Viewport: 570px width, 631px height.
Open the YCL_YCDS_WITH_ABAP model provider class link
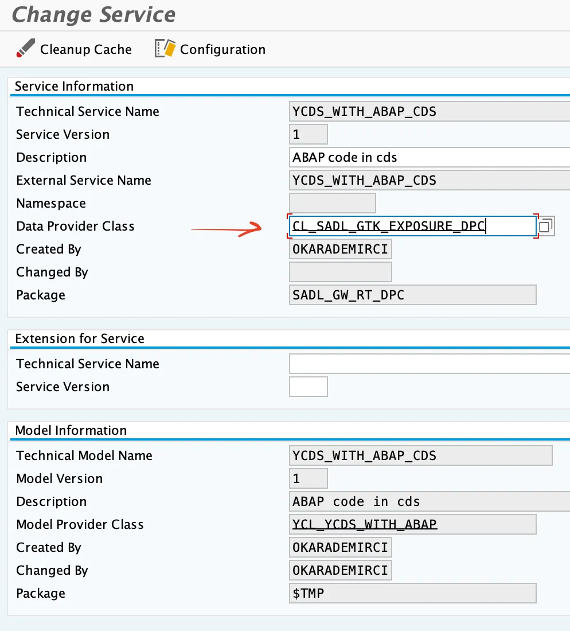[365, 524]
